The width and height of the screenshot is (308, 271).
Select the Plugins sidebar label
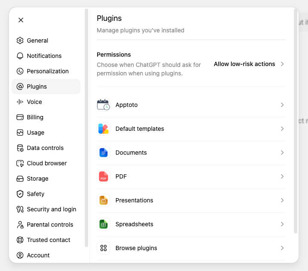(x=37, y=86)
